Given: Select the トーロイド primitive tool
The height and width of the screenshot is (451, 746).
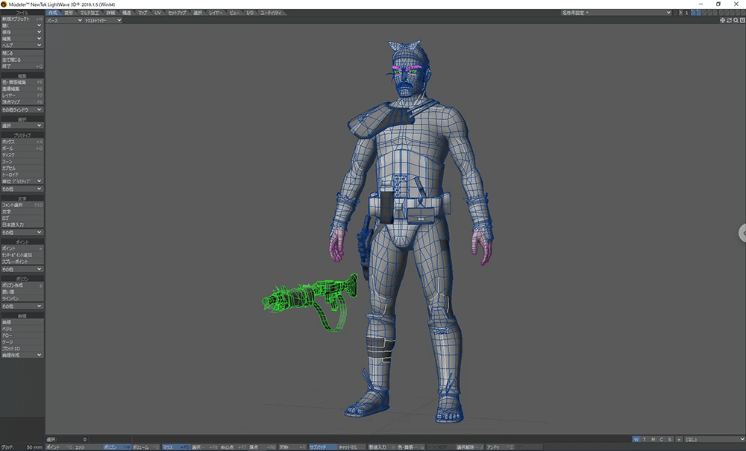Looking at the screenshot, I should [x=22, y=175].
